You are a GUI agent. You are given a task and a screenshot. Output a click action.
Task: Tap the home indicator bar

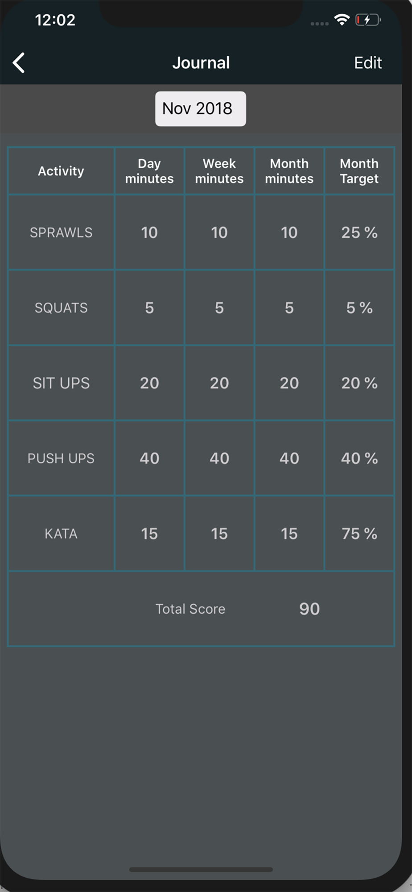201,869
